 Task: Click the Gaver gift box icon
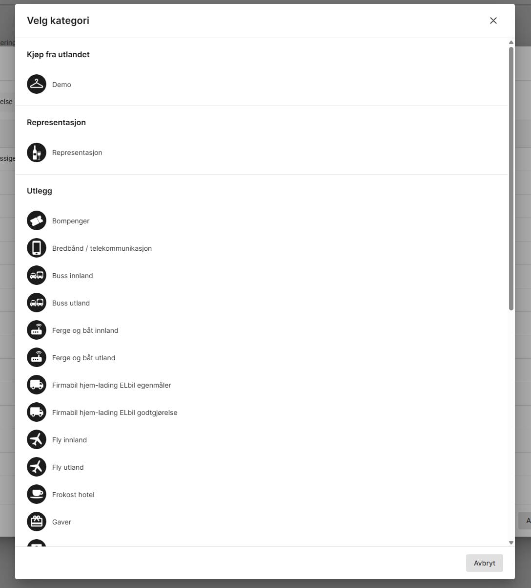(x=37, y=522)
